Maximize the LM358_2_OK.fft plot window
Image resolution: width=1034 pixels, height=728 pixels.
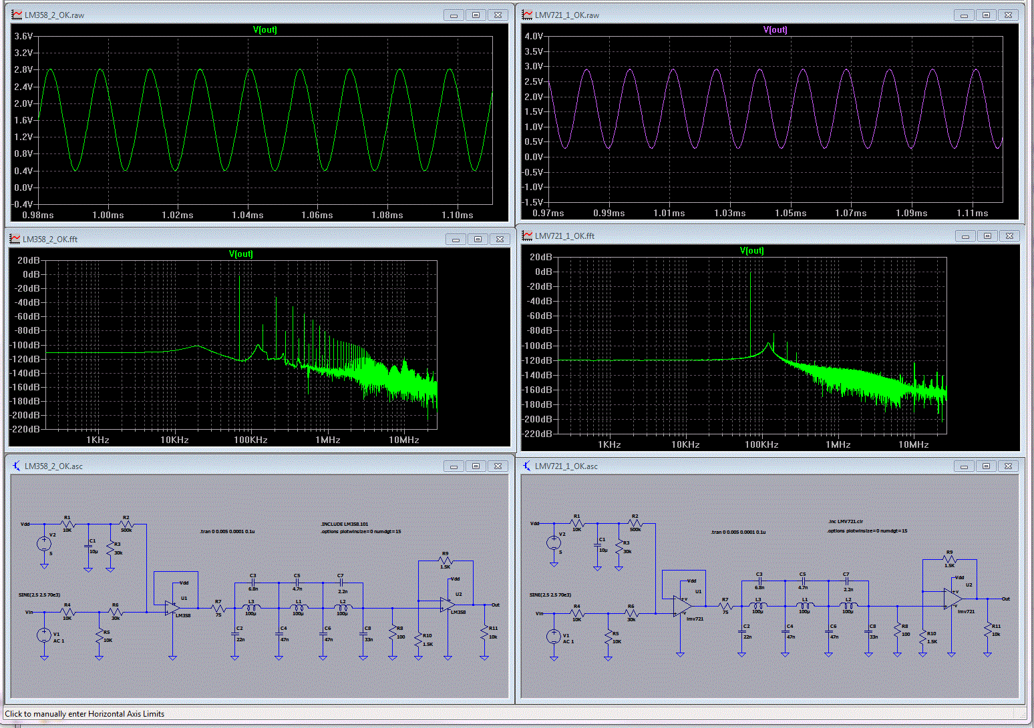pyautogui.click(x=478, y=239)
